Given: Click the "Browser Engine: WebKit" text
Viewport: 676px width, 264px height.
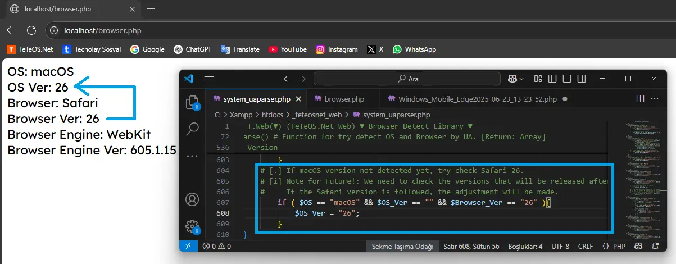Looking at the screenshot, I should tap(79, 135).
